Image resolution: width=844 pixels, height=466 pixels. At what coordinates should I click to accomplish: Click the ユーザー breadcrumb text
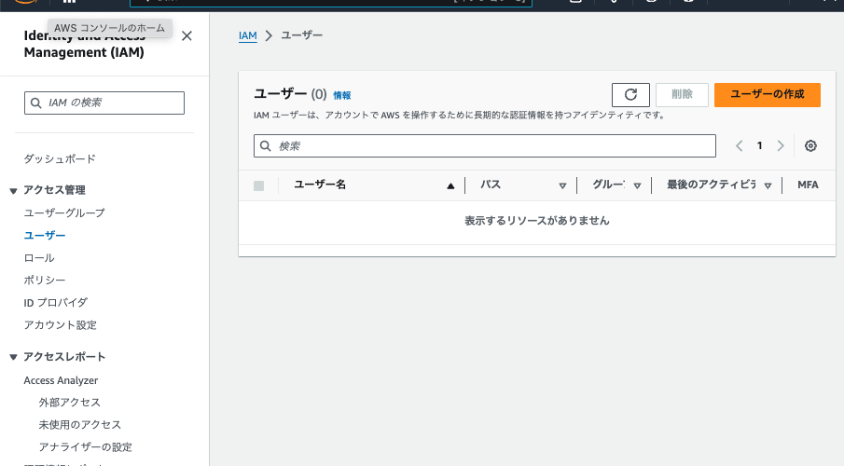(x=302, y=35)
